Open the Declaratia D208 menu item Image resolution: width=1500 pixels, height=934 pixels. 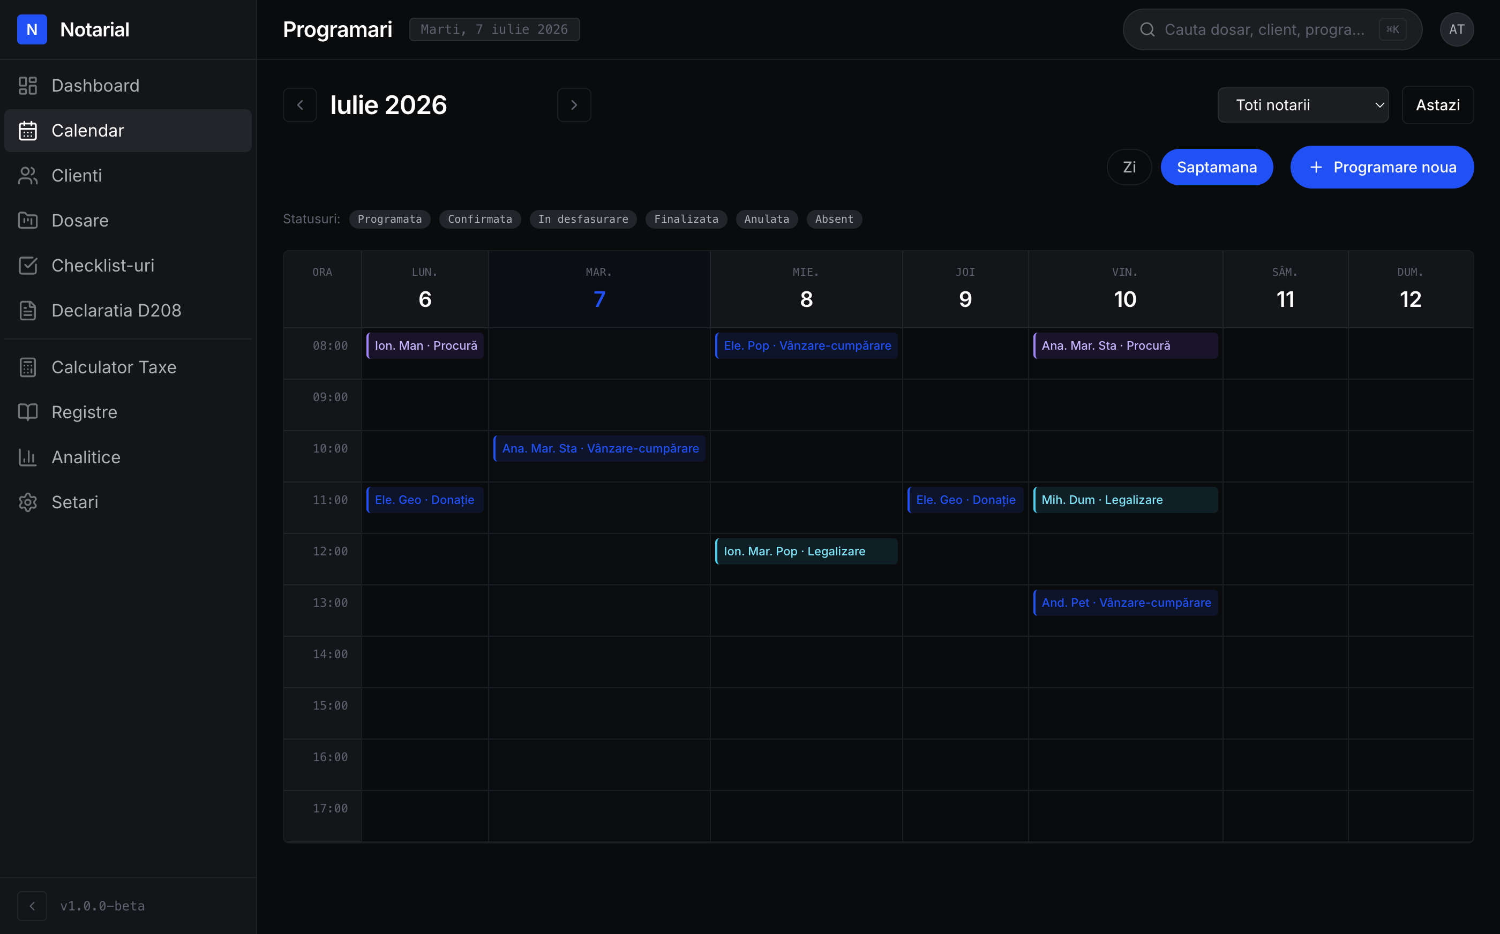[128, 310]
